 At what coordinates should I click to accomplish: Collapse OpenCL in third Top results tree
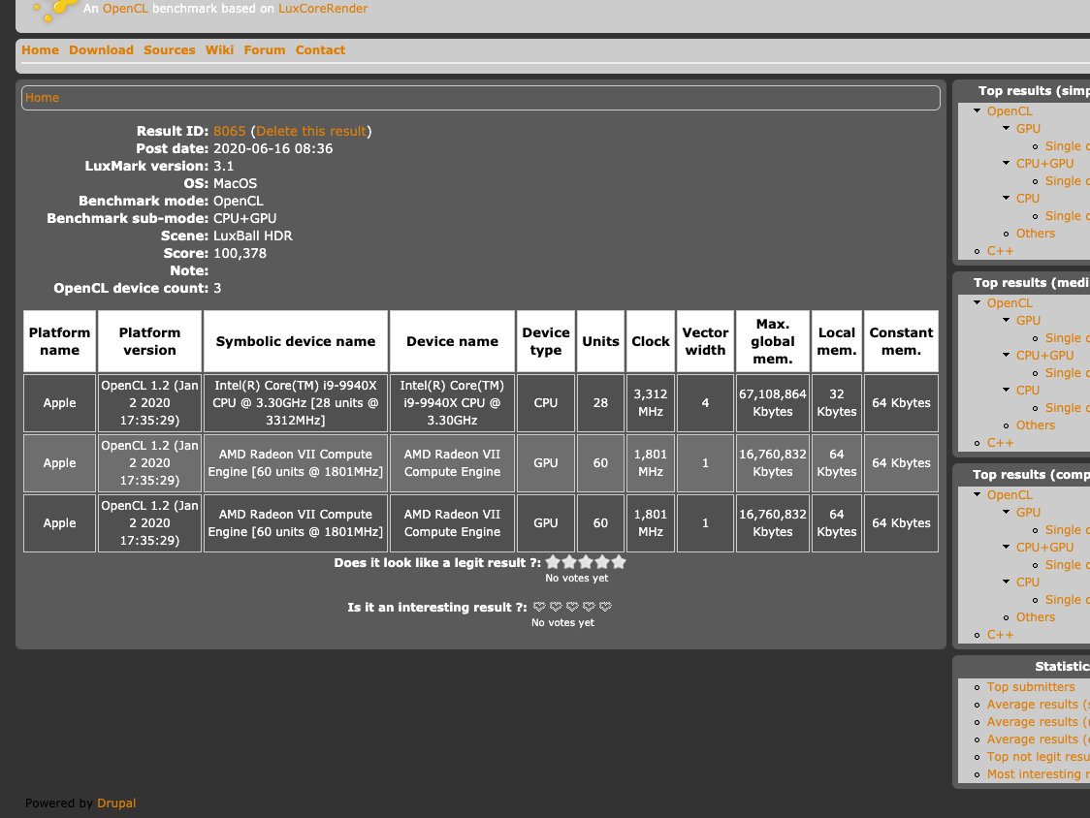pos(977,495)
